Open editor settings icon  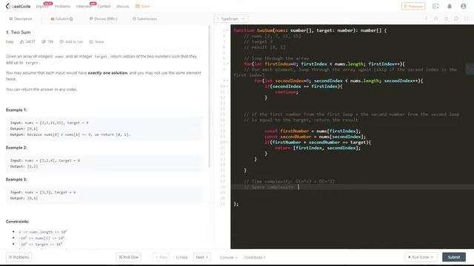pos(456,18)
